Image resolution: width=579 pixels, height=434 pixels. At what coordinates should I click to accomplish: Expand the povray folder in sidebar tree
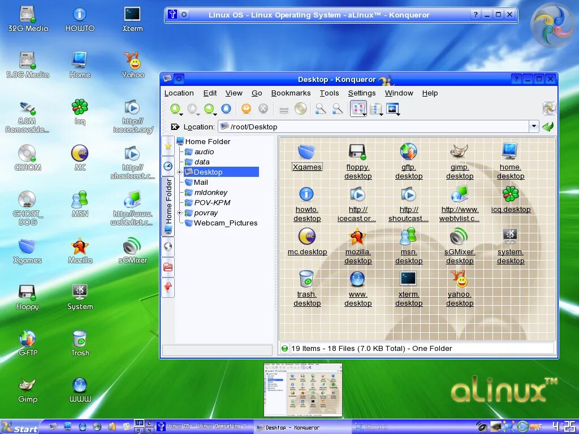179,213
